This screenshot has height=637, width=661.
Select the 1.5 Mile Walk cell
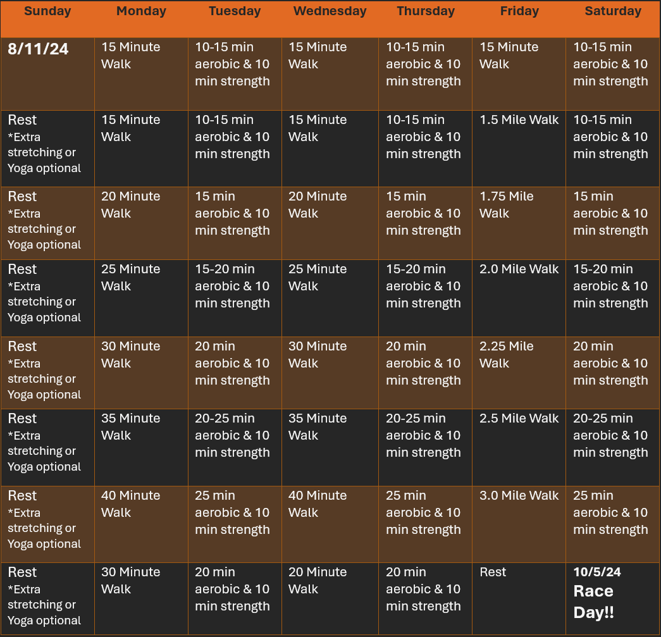pos(519,149)
